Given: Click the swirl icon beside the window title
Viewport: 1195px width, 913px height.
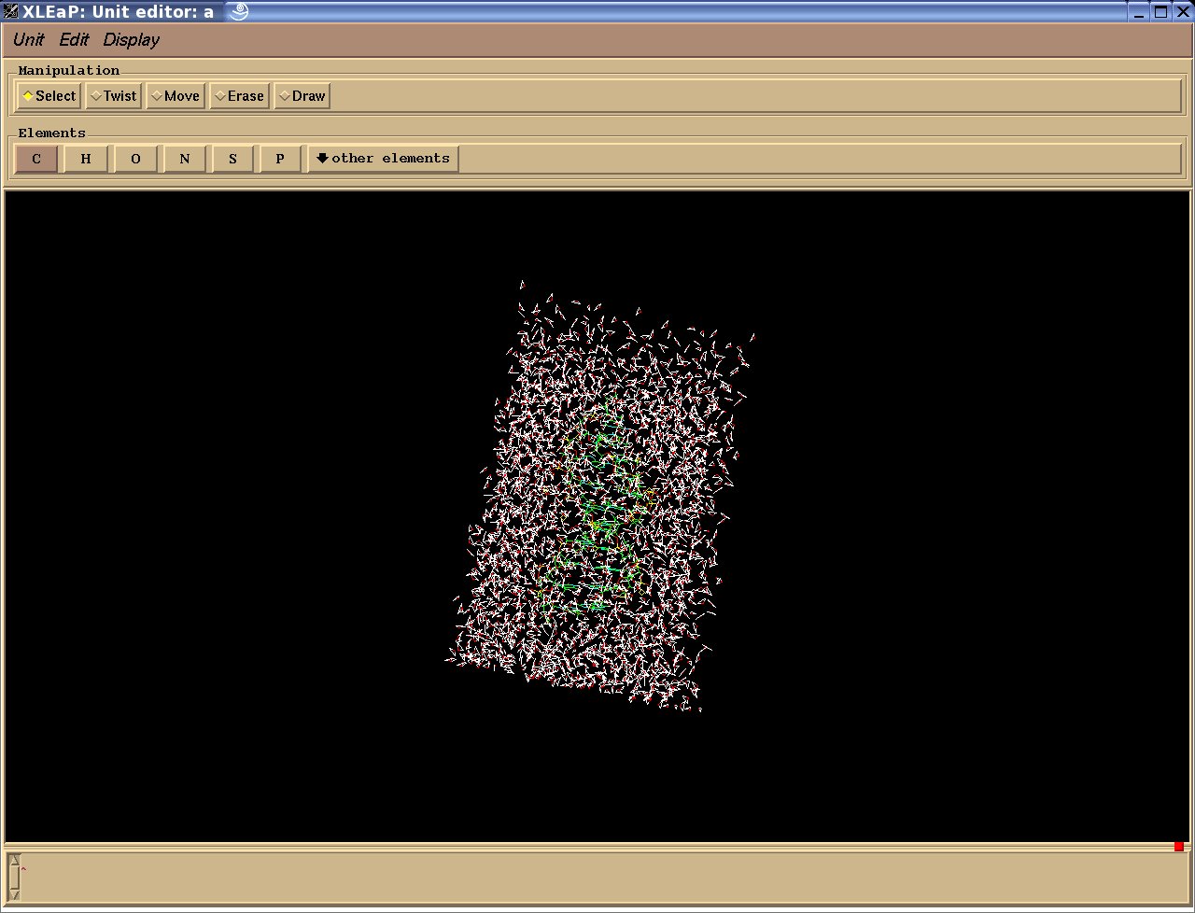Looking at the screenshot, I should [238, 12].
